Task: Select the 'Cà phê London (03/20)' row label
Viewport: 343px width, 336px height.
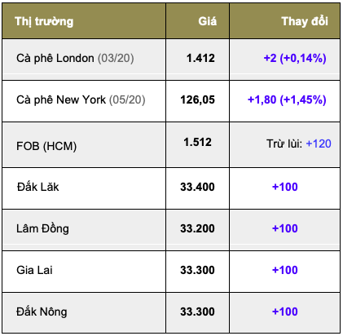Action: click(75, 58)
